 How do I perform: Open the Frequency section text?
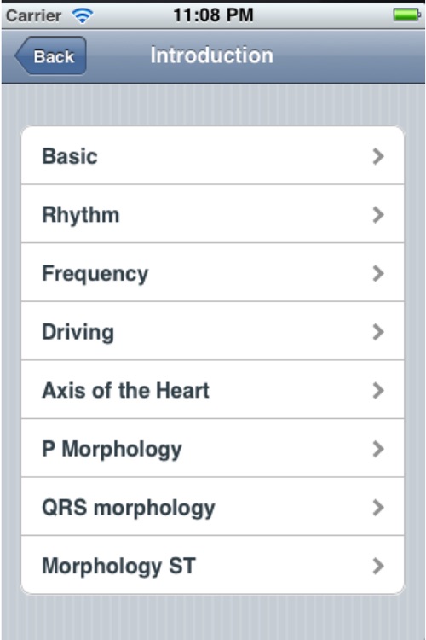(95, 274)
